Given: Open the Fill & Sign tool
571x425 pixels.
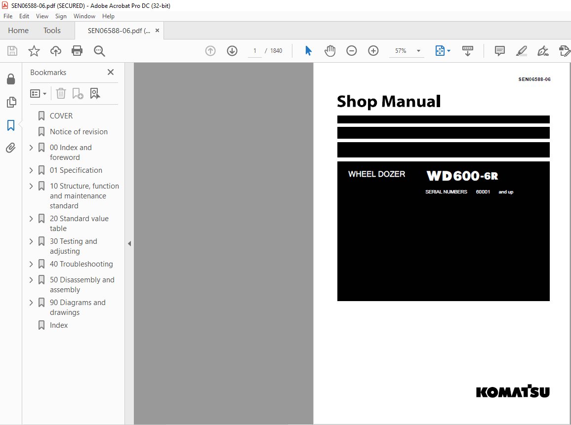Looking at the screenshot, I should click(543, 51).
